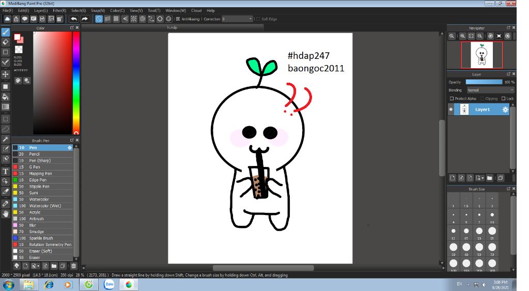Select the Dot tool below the eraser
Viewport: 529px width, 291px height.
click(x=5, y=52)
